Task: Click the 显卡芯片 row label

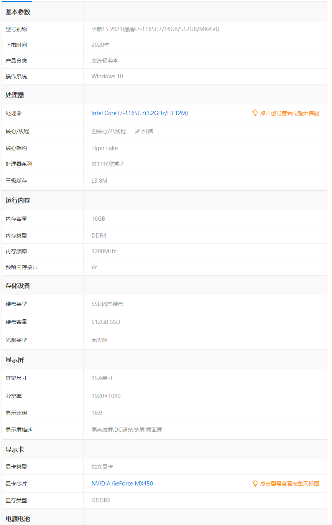Action: pos(16,484)
